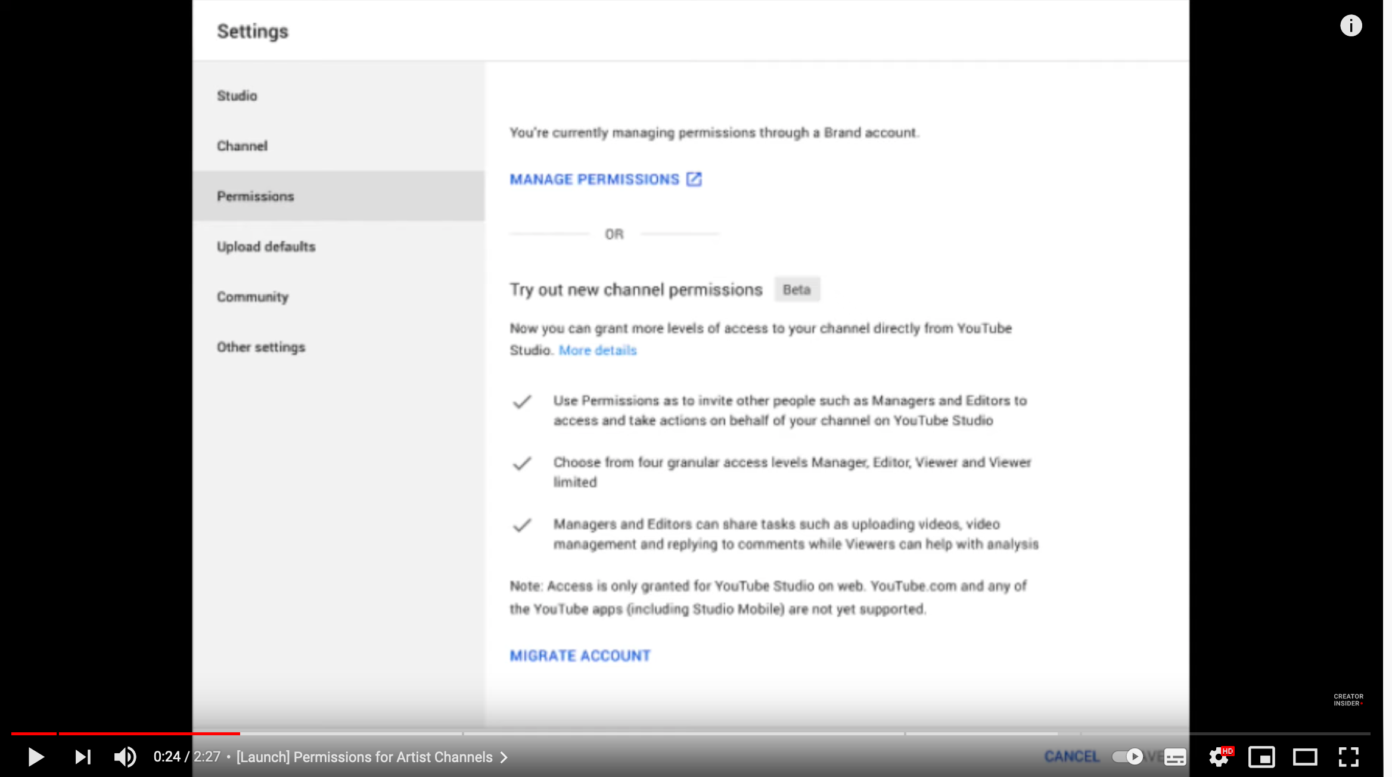This screenshot has width=1392, height=777.
Task: Open the Other settings tab
Action: pos(338,347)
